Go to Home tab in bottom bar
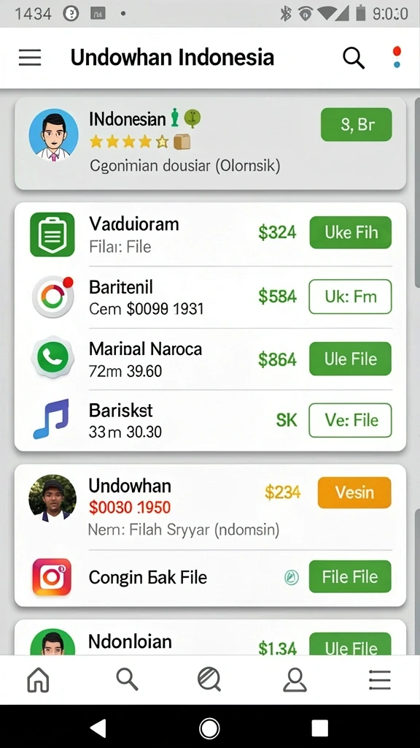Viewport: 420px width, 748px height. pyautogui.click(x=38, y=679)
